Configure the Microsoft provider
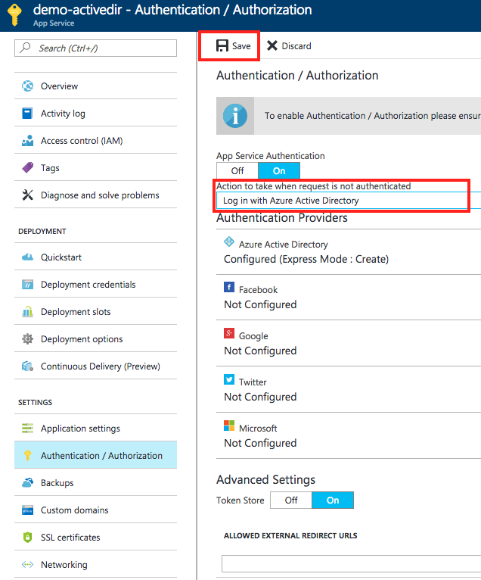 tap(349, 435)
